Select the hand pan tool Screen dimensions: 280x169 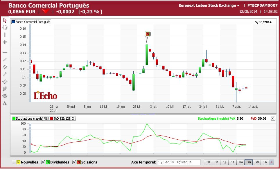click(5, 27)
